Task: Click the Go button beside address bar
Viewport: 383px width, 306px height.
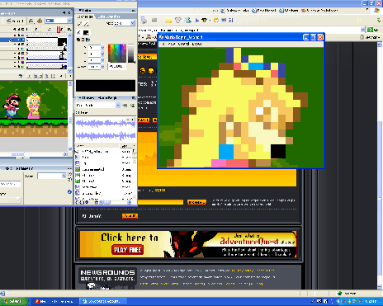Action: tap(372, 30)
